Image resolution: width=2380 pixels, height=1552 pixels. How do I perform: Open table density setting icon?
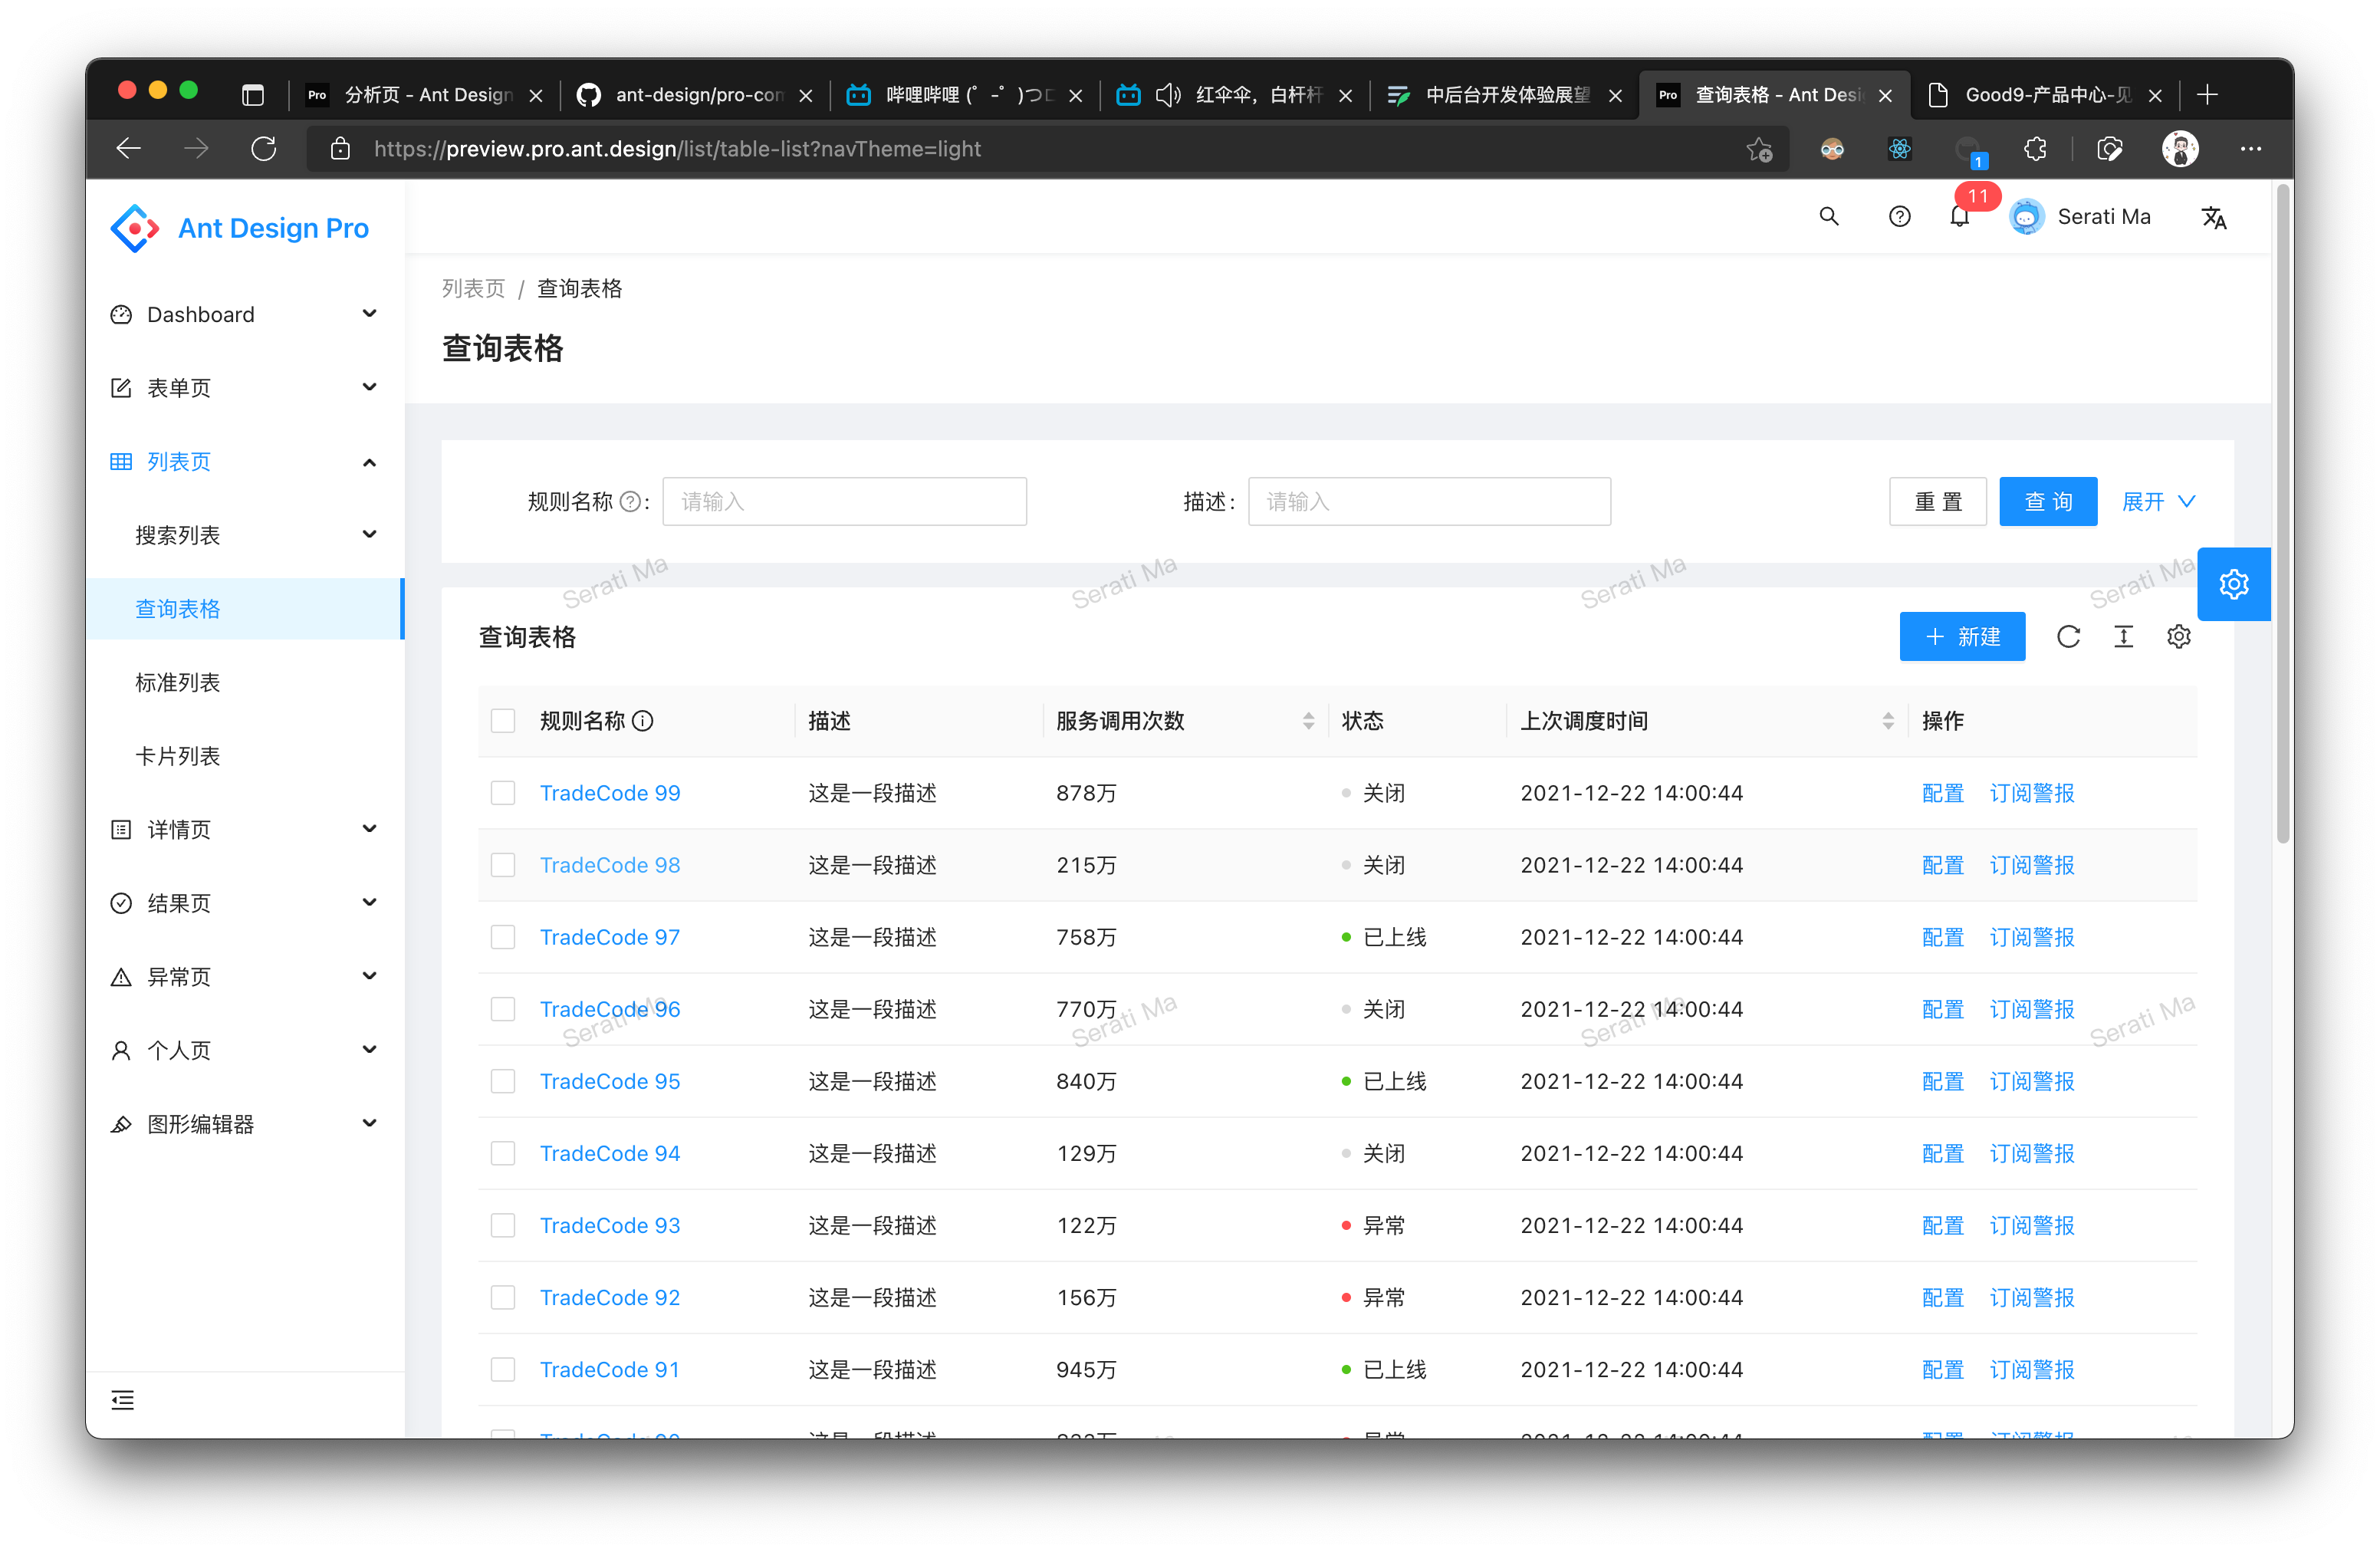[x=2123, y=637]
